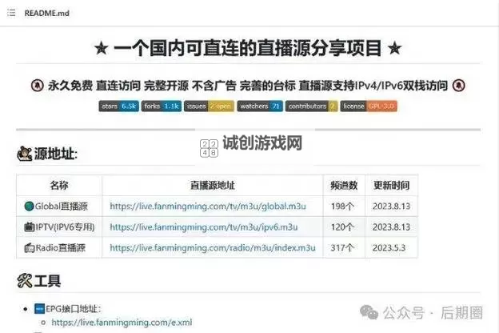Click the TV icon beside IPTV(IPV6专用)
Screen dimensions: 499x333
click(30, 227)
